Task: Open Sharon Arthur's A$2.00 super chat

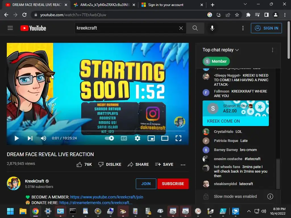Action: pos(236,113)
